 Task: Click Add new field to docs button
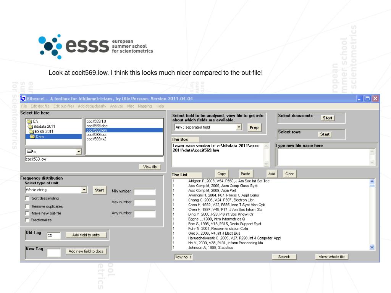pos(86,251)
